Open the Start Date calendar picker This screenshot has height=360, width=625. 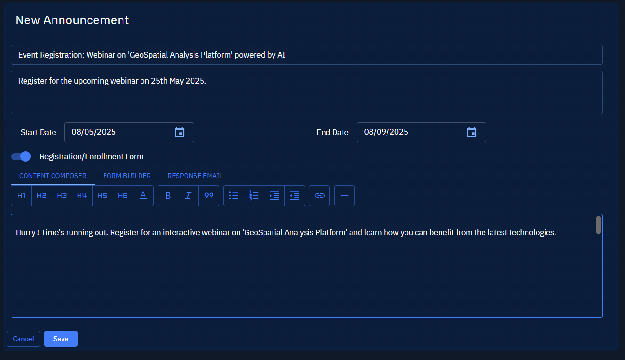(x=179, y=132)
